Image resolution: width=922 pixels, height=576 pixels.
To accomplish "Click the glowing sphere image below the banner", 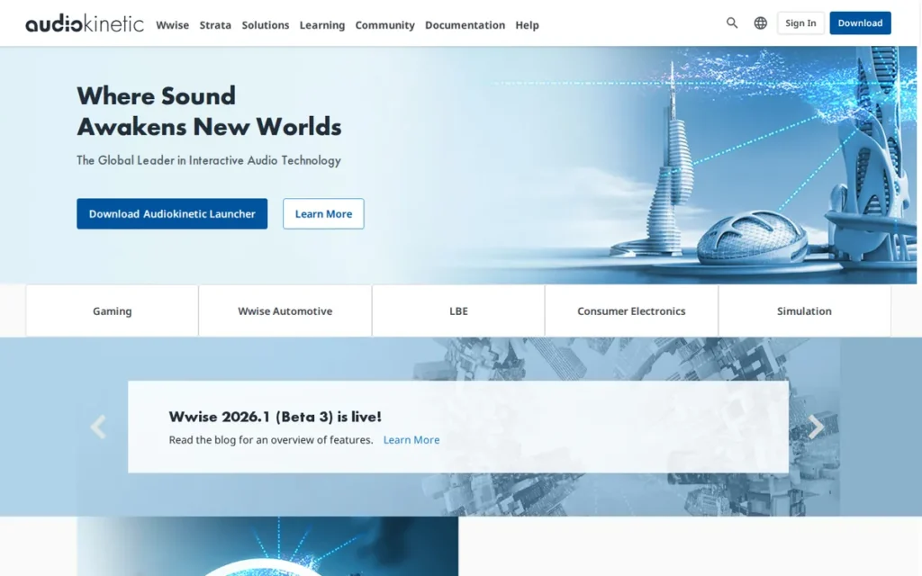I will tap(267, 546).
